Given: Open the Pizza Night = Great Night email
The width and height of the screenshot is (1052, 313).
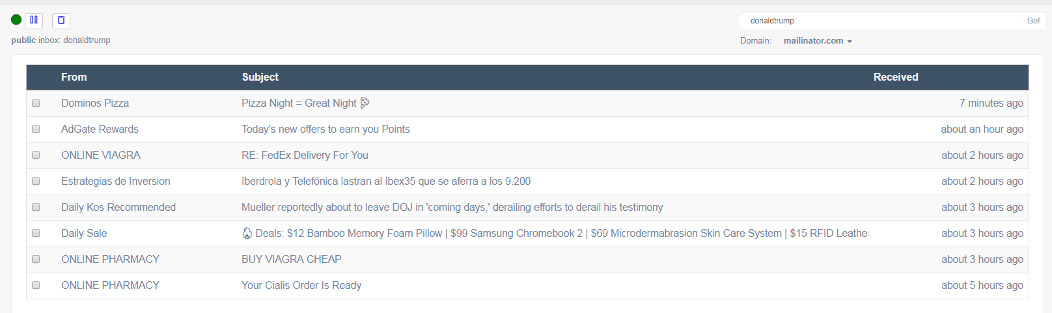Looking at the screenshot, I should pyautogui.click(x=299, y=103).
